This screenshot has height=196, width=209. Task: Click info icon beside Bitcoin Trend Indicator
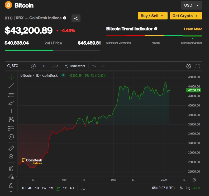pyautogui.click(x=156, y=29)
